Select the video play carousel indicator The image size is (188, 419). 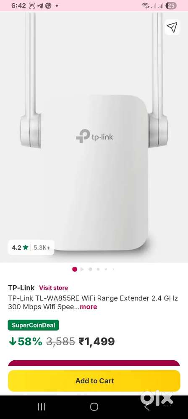pos(82,269)
